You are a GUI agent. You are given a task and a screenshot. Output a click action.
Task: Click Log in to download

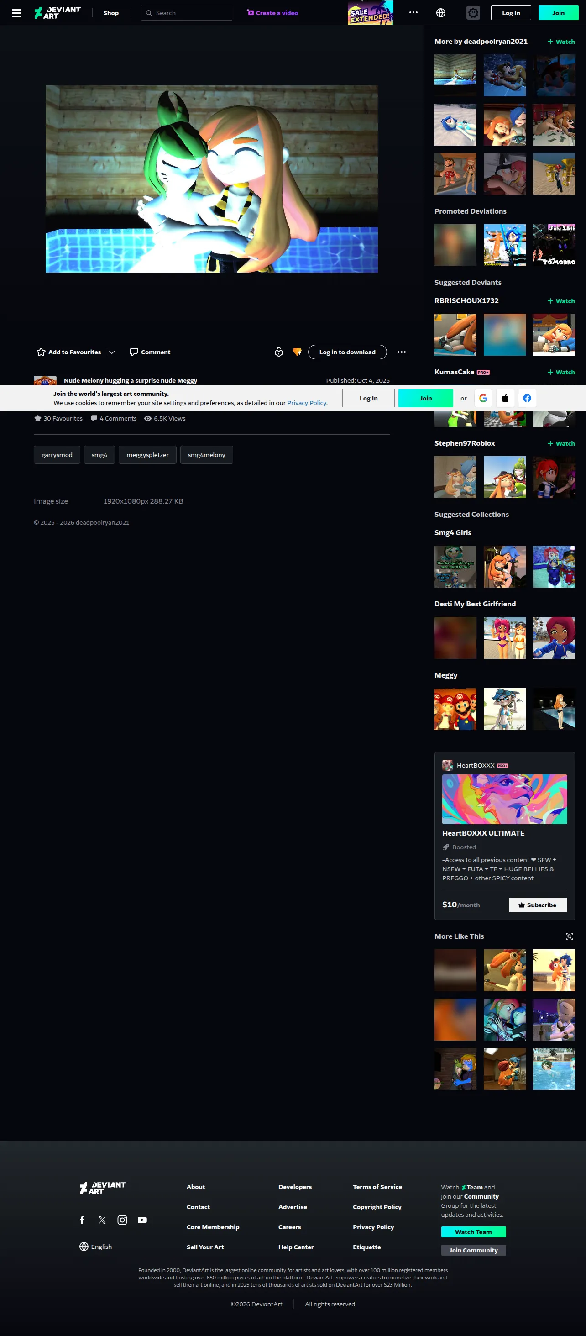point(347,352)
